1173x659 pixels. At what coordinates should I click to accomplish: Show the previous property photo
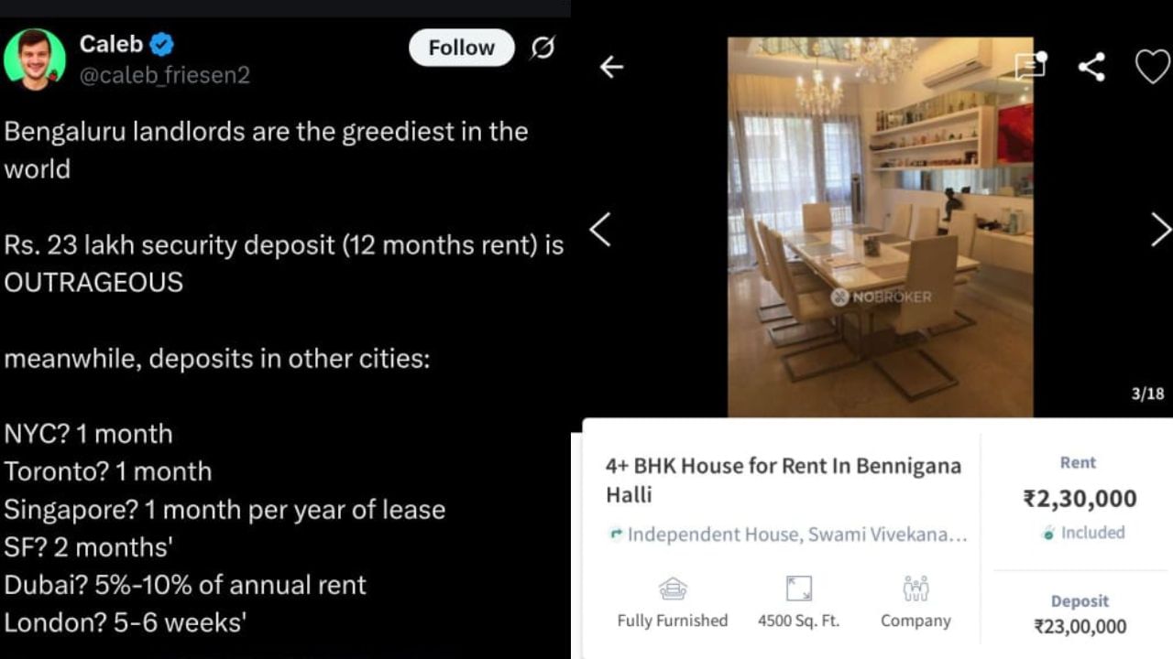click(x=600, y=230)
